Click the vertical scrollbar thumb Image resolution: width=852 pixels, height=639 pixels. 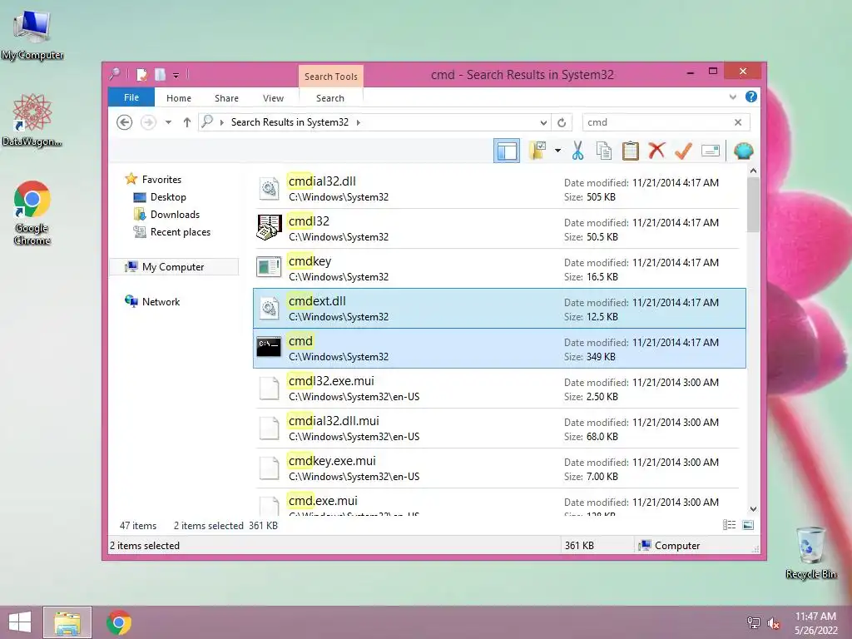click(753, 205)
